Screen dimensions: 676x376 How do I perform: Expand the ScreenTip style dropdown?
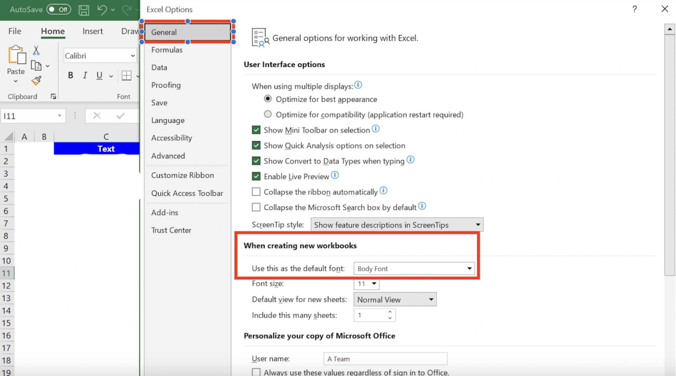pos(397,225)
